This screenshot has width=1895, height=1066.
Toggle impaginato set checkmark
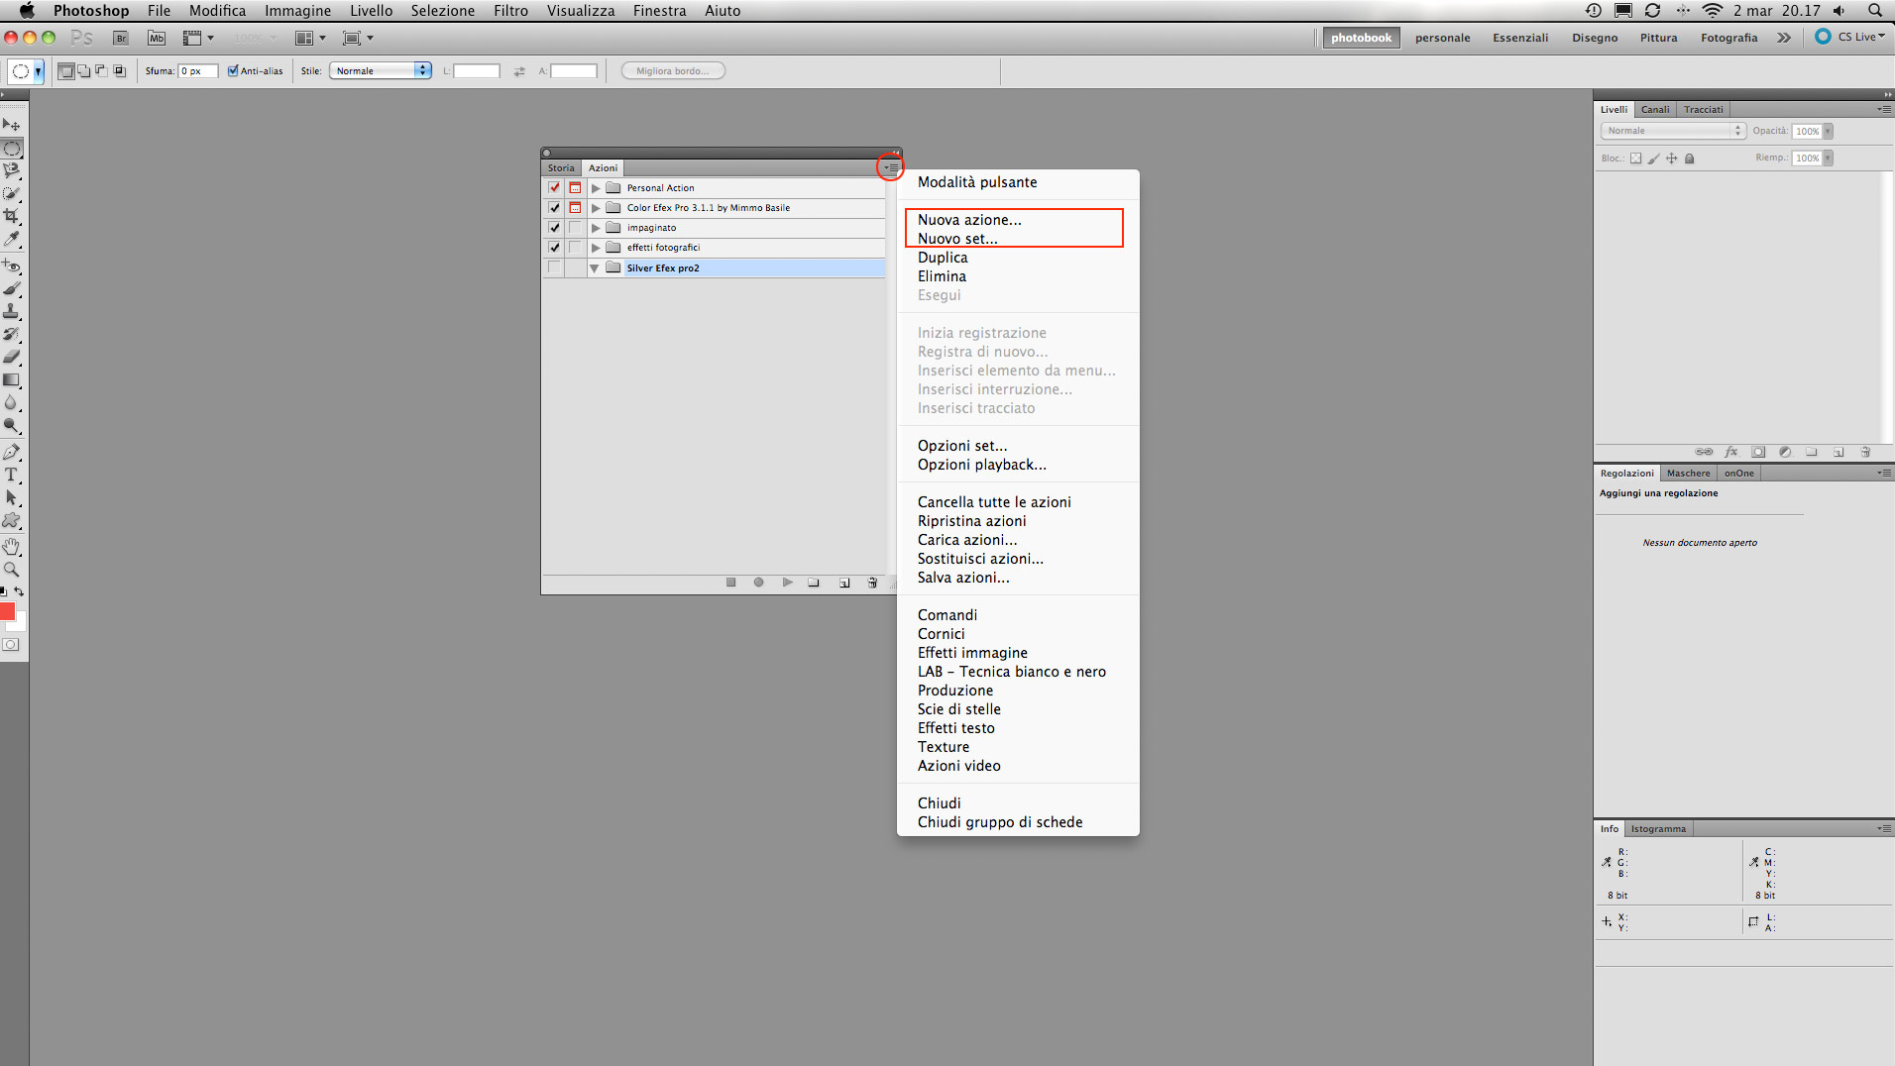tap(554, 227)
